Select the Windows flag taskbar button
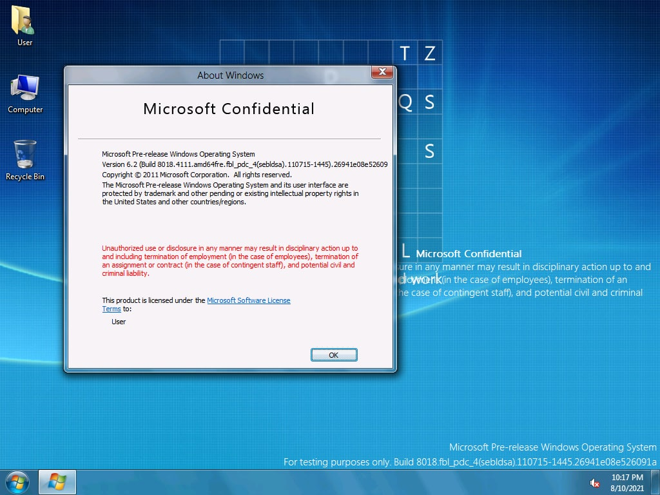 (x=57, y=482)
